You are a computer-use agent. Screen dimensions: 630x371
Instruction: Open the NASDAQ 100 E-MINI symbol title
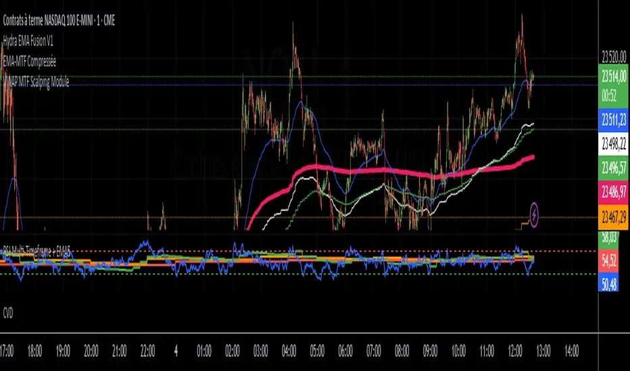[59, 21]
